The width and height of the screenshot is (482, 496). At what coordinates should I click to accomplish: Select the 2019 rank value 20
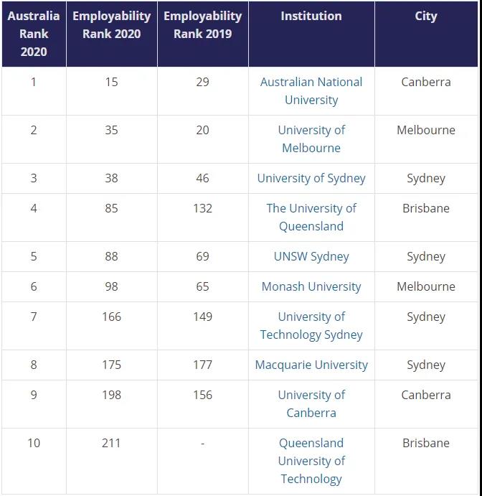[202, 131]
